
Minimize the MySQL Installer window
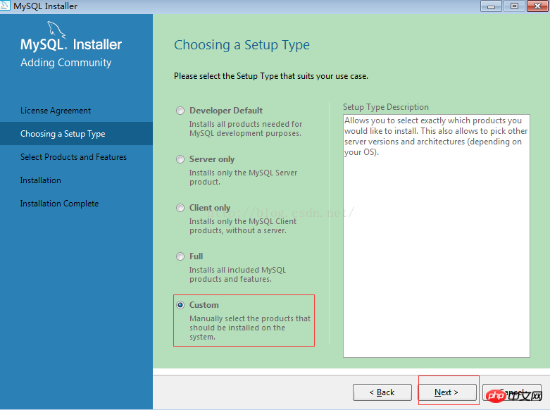pyautogui.click(x=491, y=6)
